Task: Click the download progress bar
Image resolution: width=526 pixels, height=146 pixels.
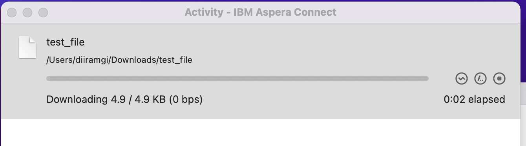Action: click(x=237, y=78)
